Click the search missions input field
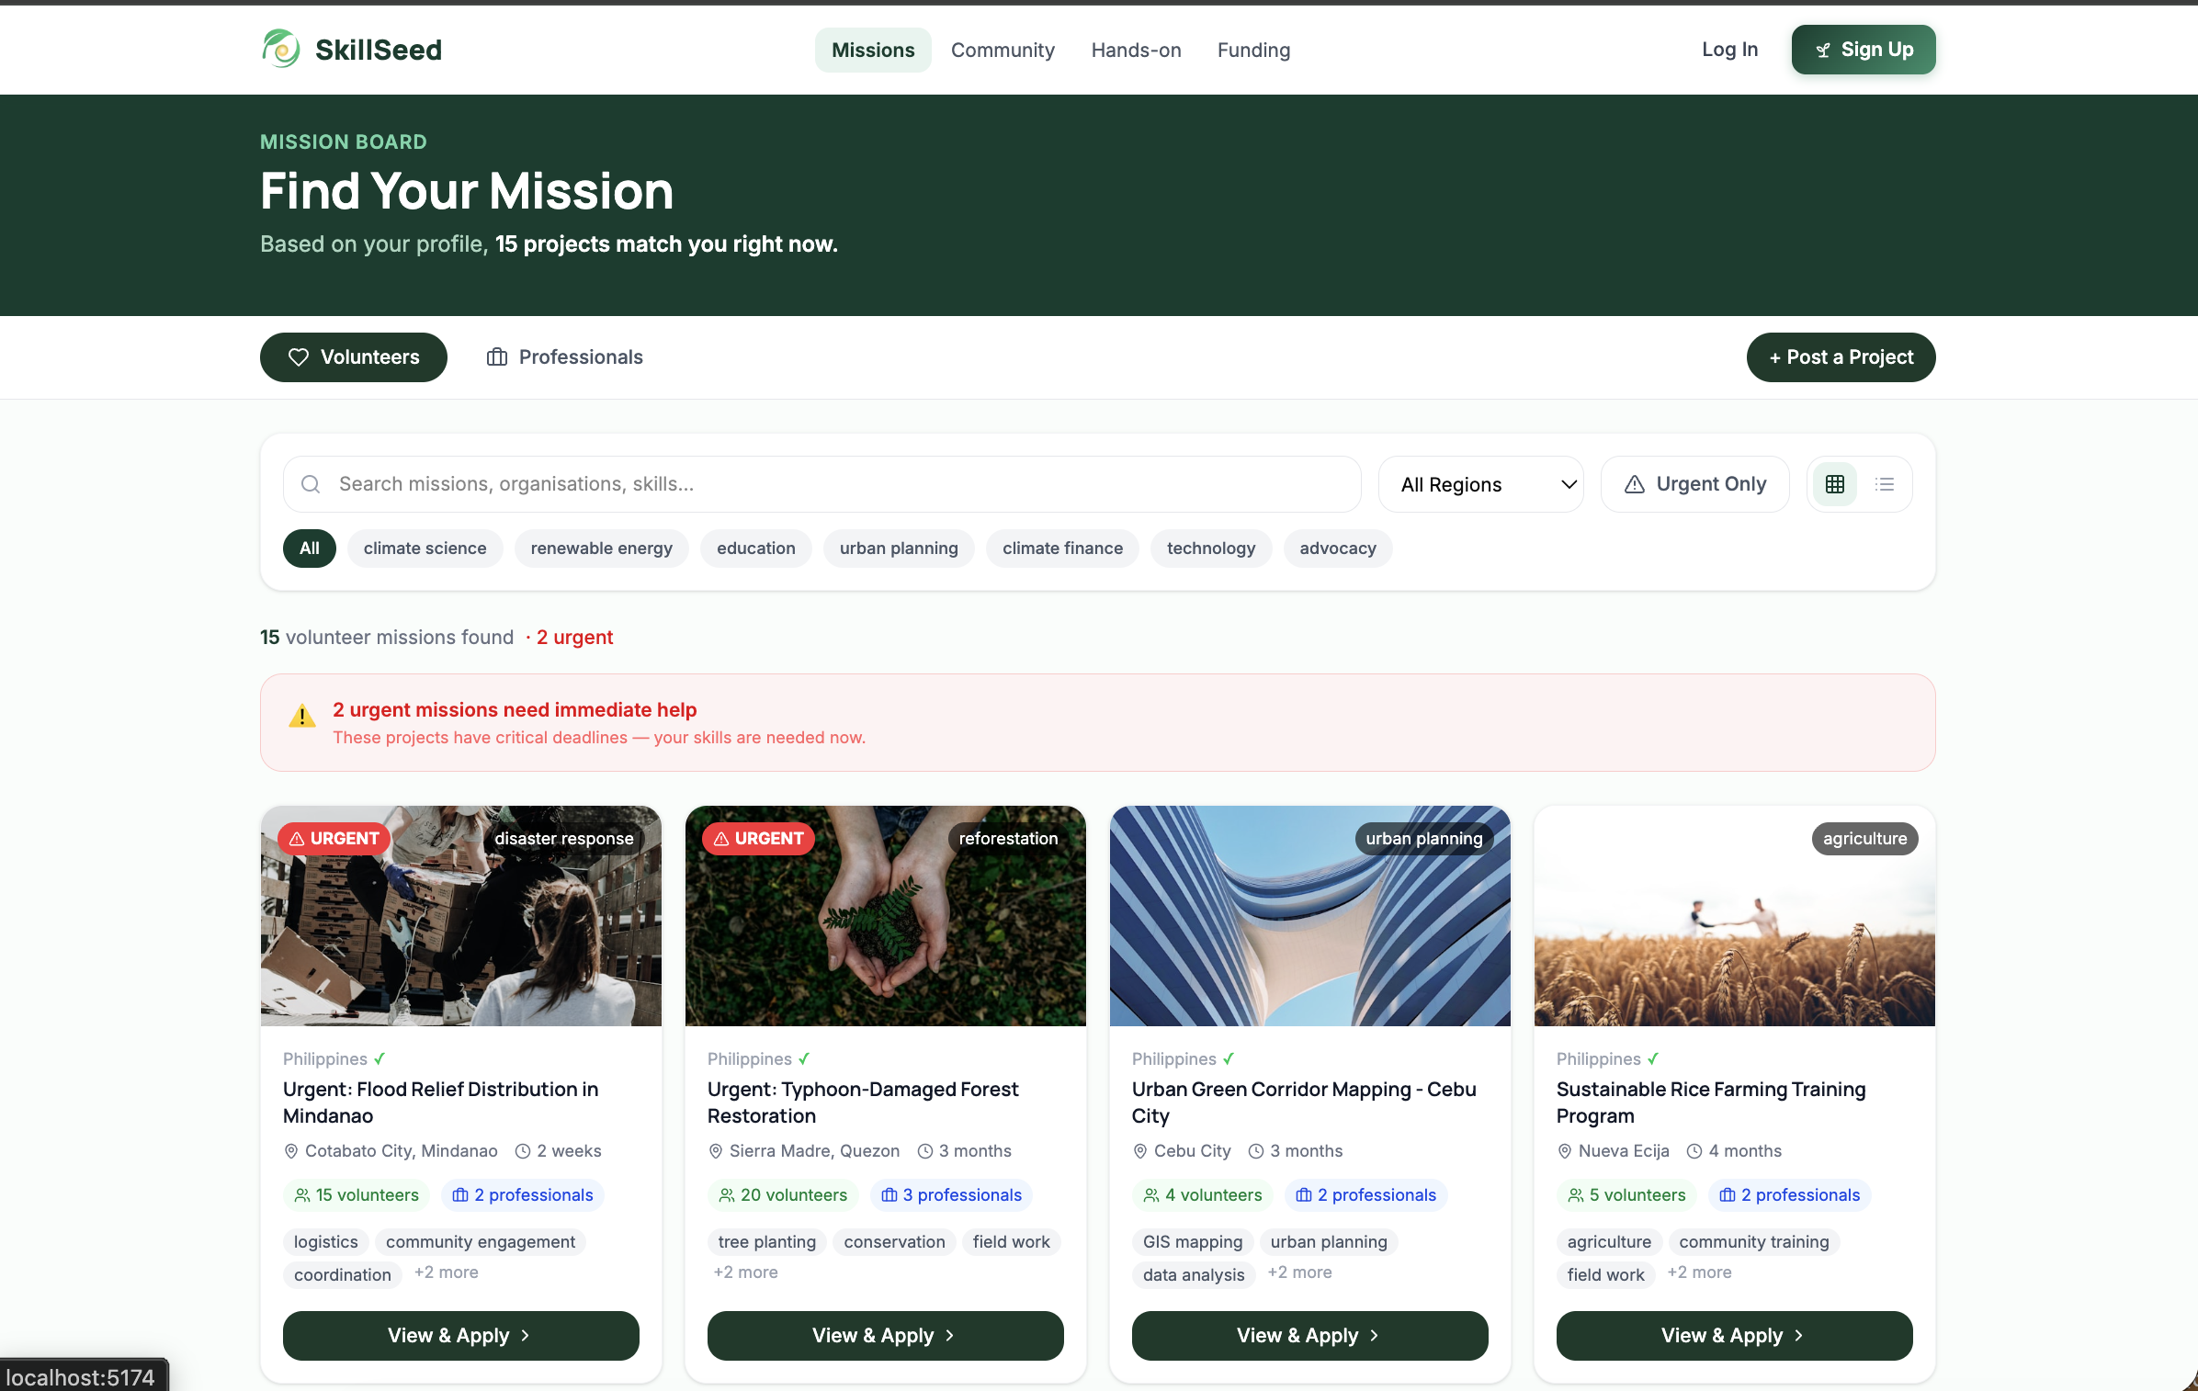The height and width of the screenshot is (1391, 2198). (x=822, y=484)
